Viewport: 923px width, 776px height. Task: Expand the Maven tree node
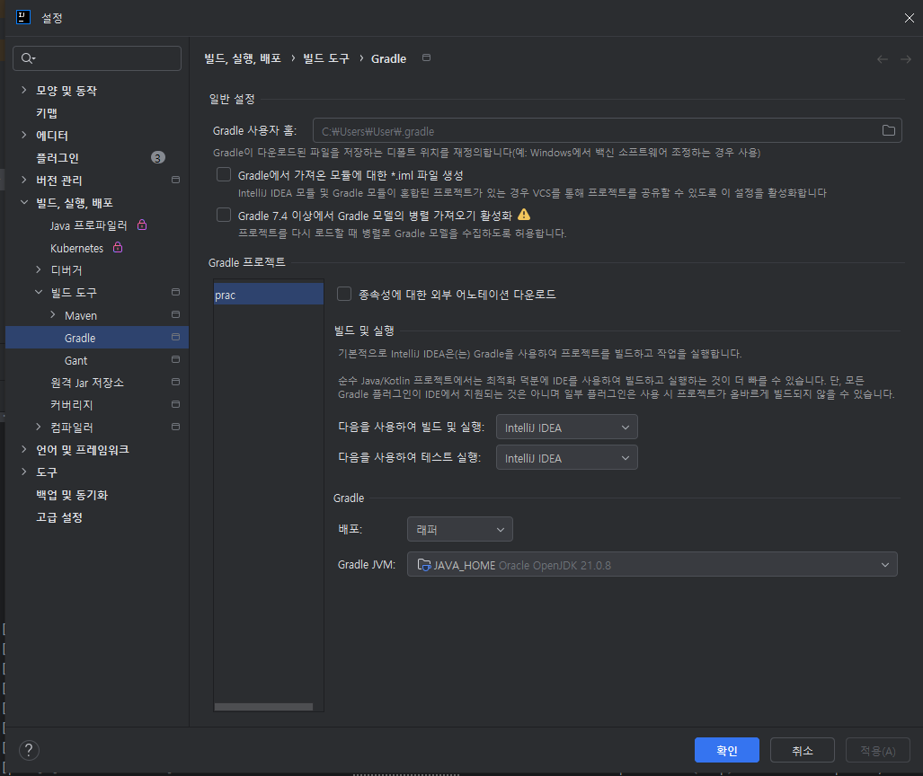(x=53, y=314)
